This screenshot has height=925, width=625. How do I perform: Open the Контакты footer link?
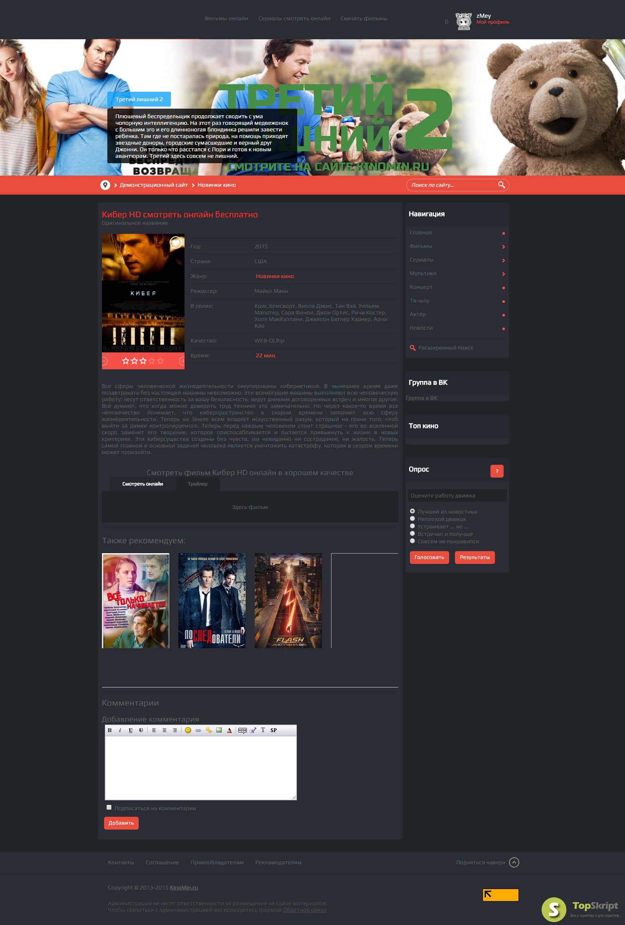(x=121, y=863)
